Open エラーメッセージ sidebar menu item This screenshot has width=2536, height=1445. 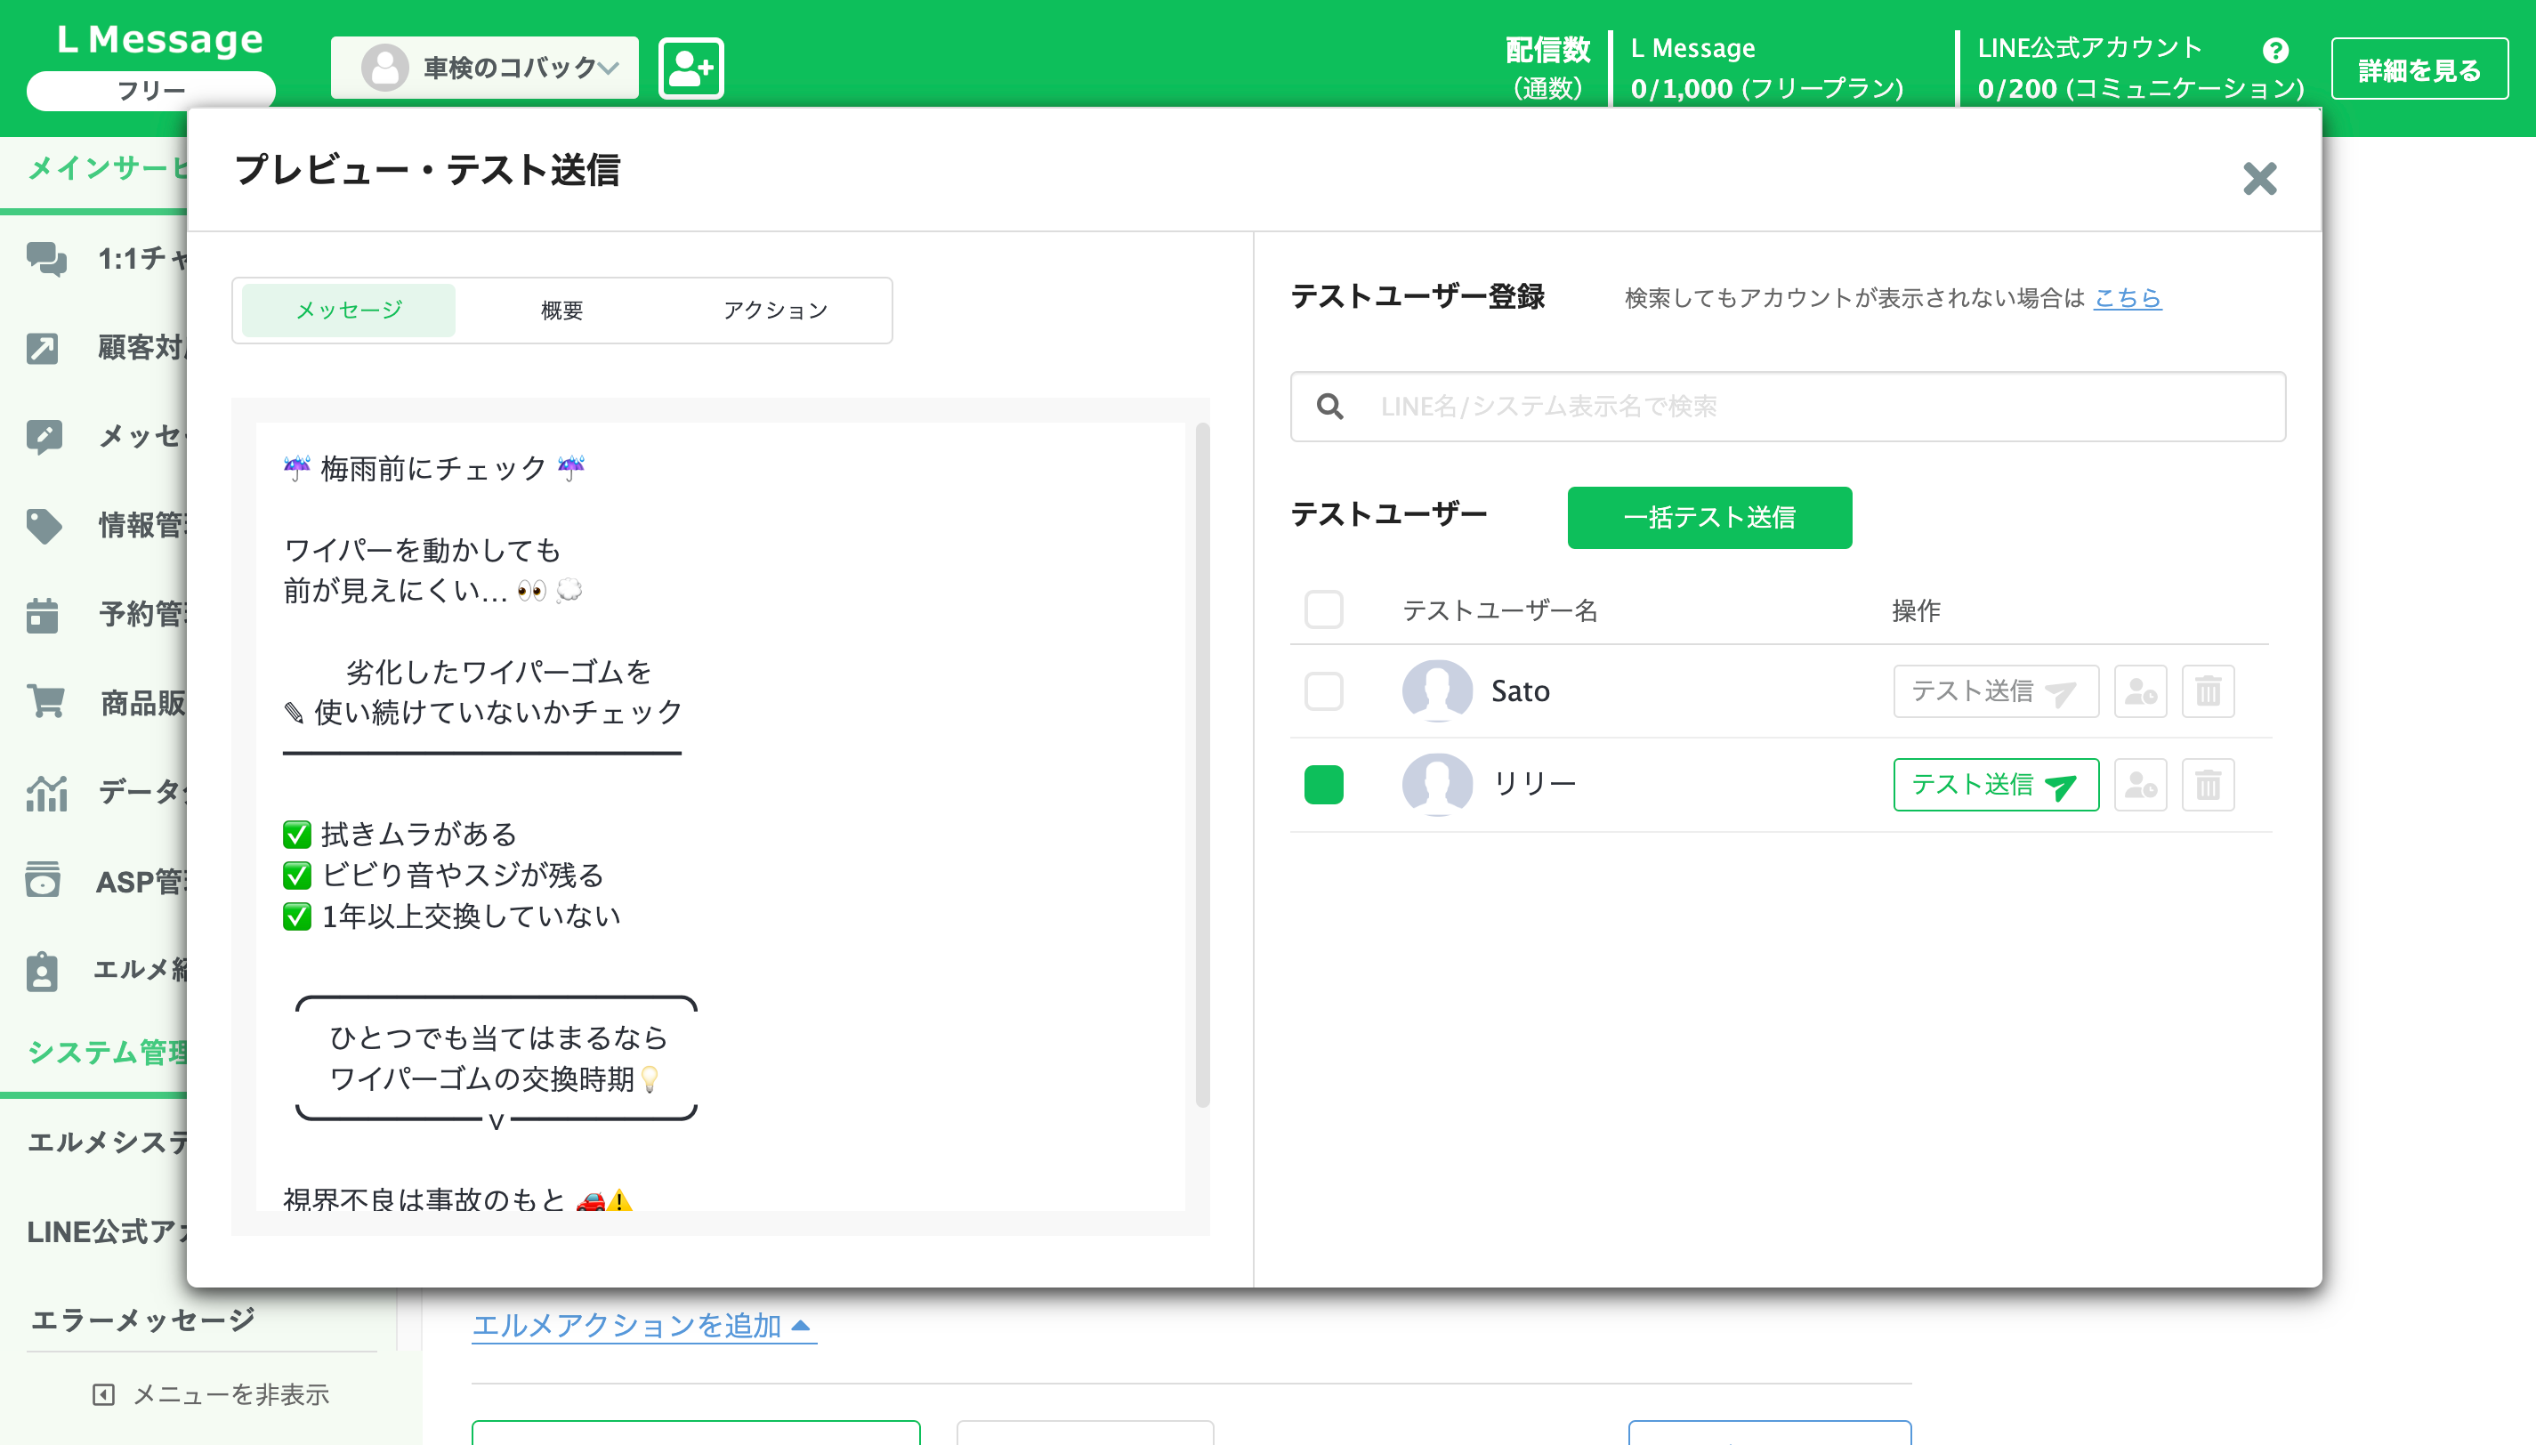tap(143, 1320)
